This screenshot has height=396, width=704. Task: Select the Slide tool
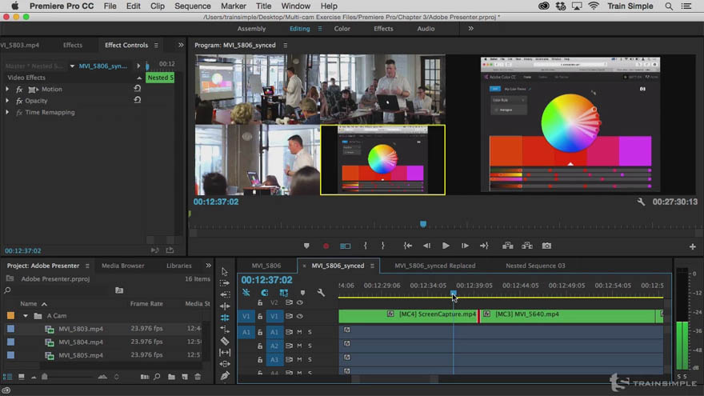click(225, 364)
